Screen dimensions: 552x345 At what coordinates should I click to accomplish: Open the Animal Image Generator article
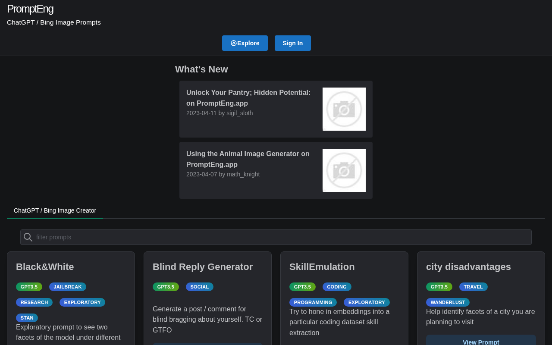click(x=248, y=159)
